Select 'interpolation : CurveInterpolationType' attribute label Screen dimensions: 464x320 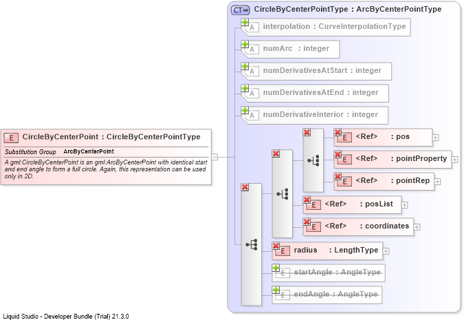(334, 26)
